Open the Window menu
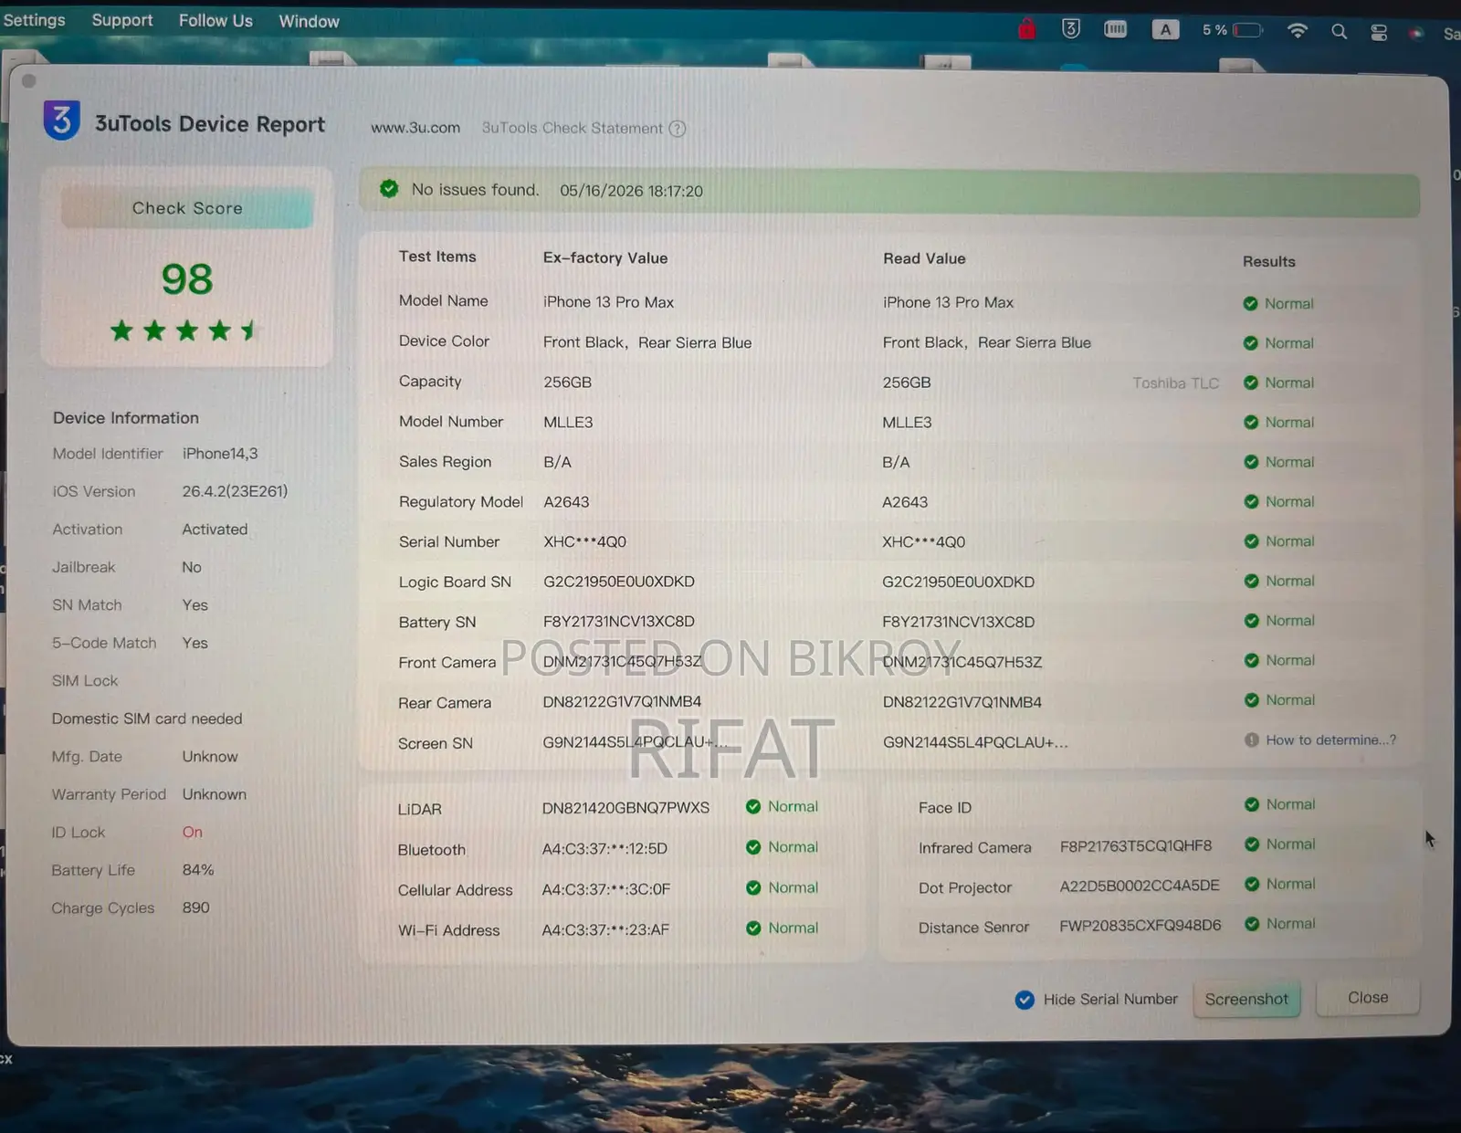Image resolution: width=1461 pixels, height=1133 pixels. [309, 21]
